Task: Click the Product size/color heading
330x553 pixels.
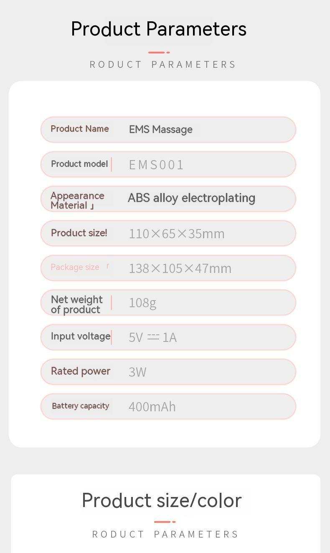Action: coord(162,500)
